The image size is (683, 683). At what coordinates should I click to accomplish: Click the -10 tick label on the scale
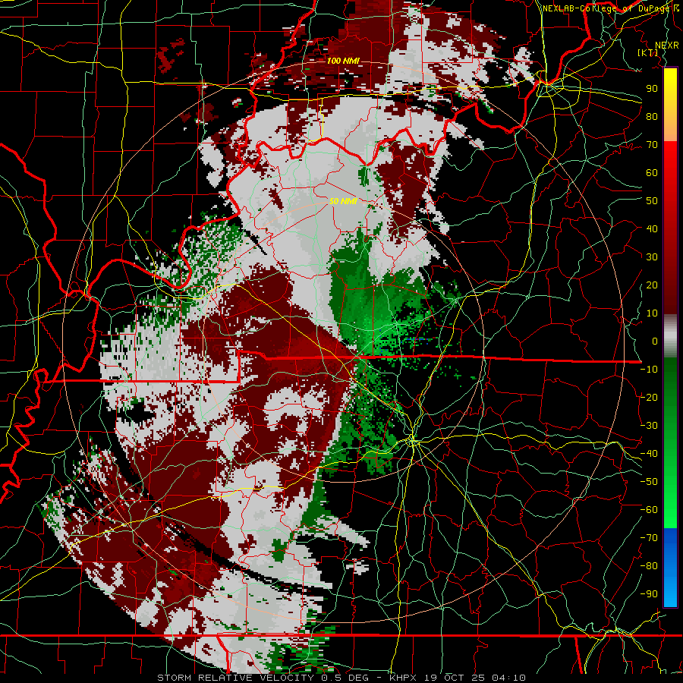[x=649, y=370]
